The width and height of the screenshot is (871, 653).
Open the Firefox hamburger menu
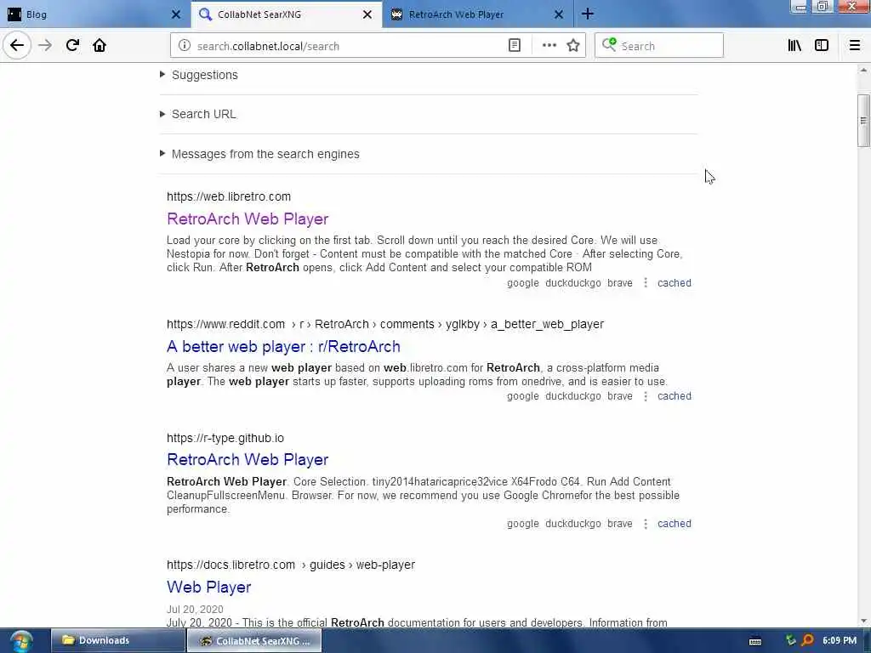855,46
